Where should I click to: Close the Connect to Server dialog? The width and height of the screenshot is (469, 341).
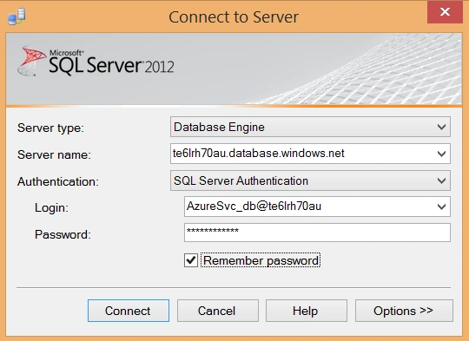445,12
